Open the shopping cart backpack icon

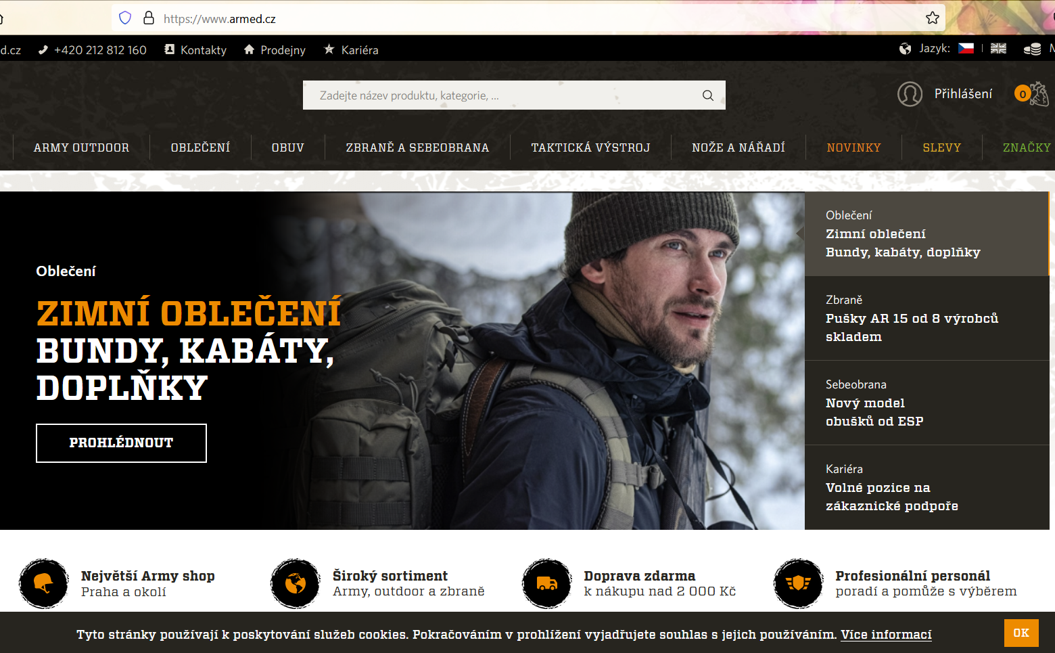click(1037, 94)
